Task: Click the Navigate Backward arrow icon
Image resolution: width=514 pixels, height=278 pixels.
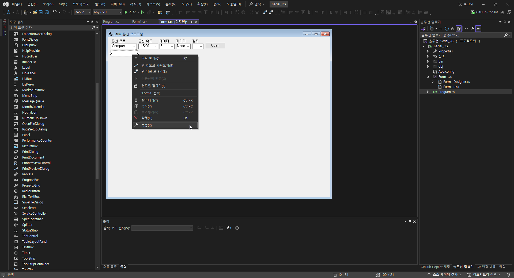Action: pyautogui.click(x=9, y=12)
